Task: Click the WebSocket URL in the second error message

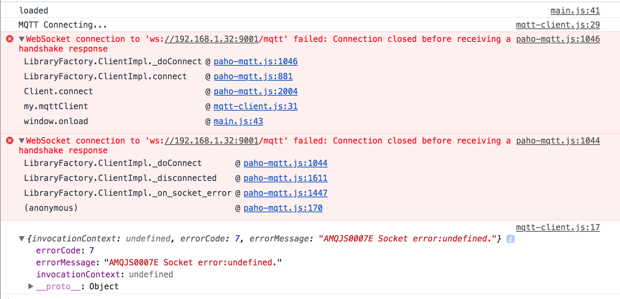Action: [x=211, y=141]
